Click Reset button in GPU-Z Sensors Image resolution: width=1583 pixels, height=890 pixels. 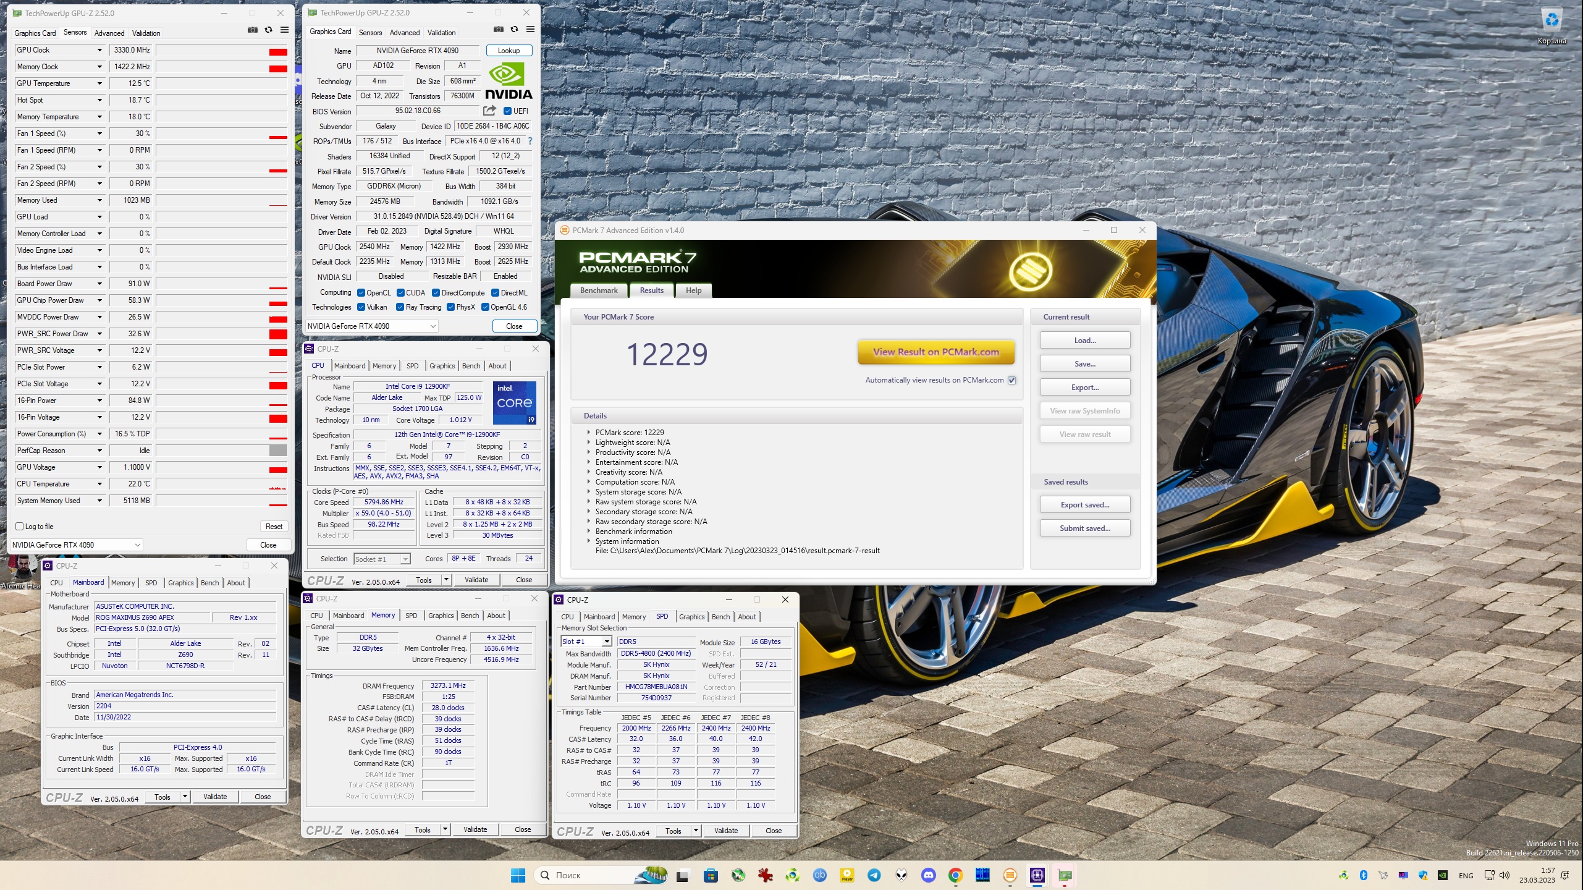coord(274,527)
